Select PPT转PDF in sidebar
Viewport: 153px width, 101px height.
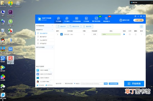[45, 43]
